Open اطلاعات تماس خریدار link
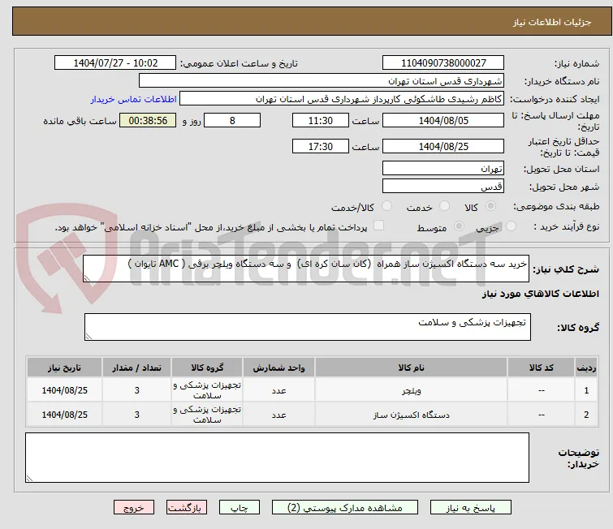 pyautogui.click(x=134, y=99)
